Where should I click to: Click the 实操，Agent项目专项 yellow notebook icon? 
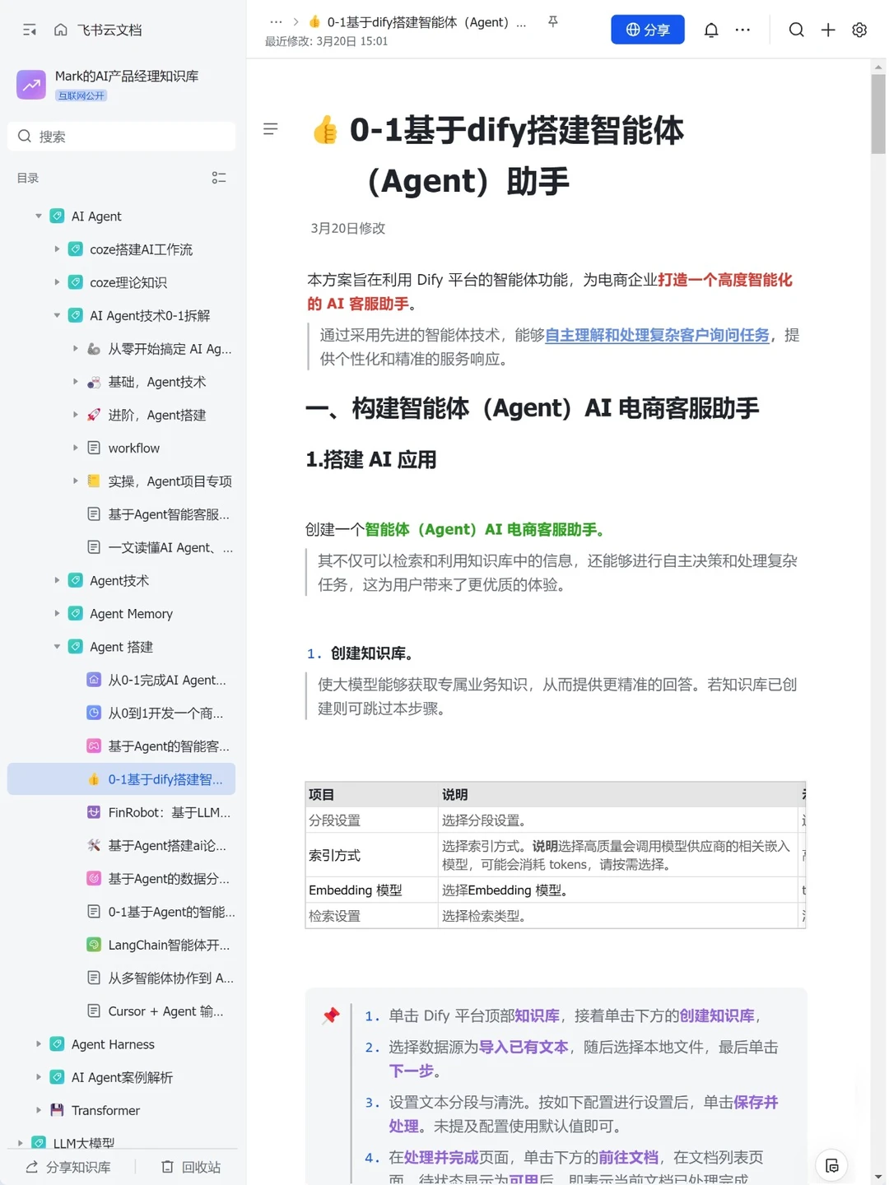[94, 481]
